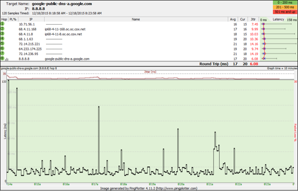Viewport: 298px width, 191px height.
Task: Click the Cur column header
Action: 243,19
